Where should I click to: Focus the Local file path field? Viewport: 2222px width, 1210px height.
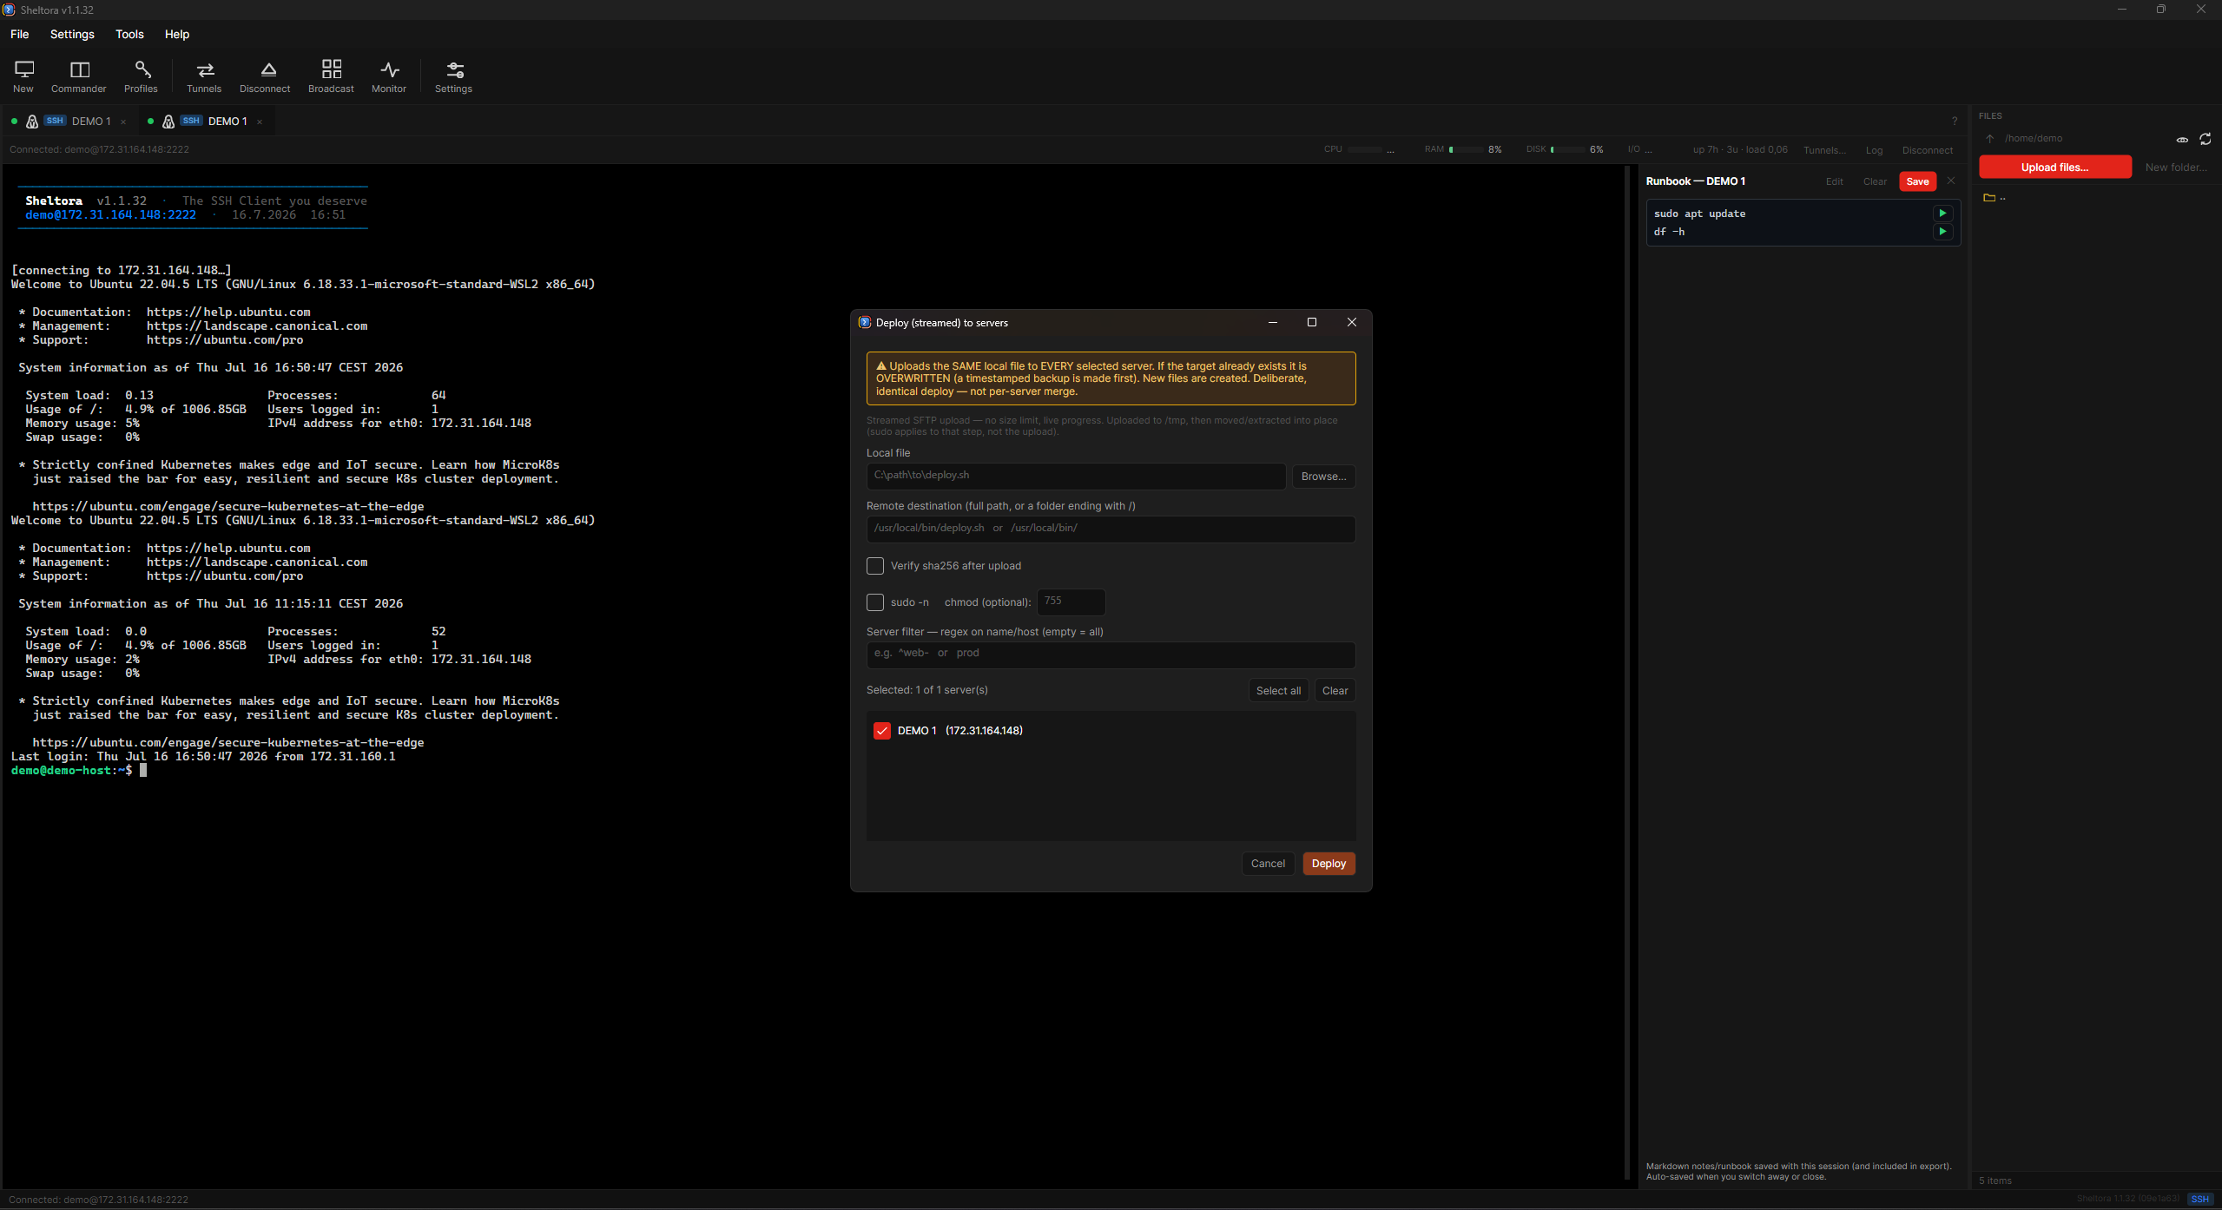(1076, 476)
